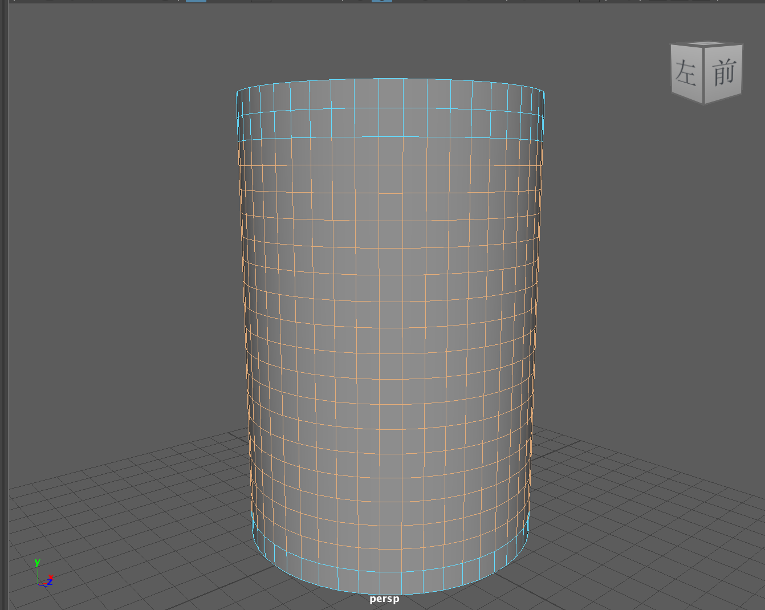Click the 左 face of the view cube
The width and height of the screenshot is (765, 610).
tap(687, 74)
